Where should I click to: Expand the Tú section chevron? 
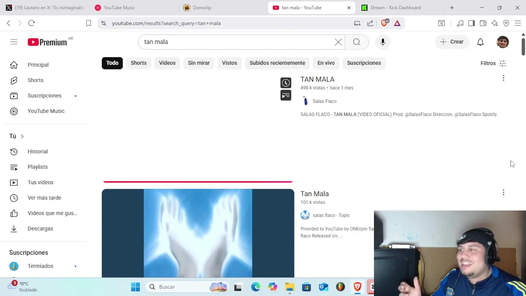click(22, 136)
